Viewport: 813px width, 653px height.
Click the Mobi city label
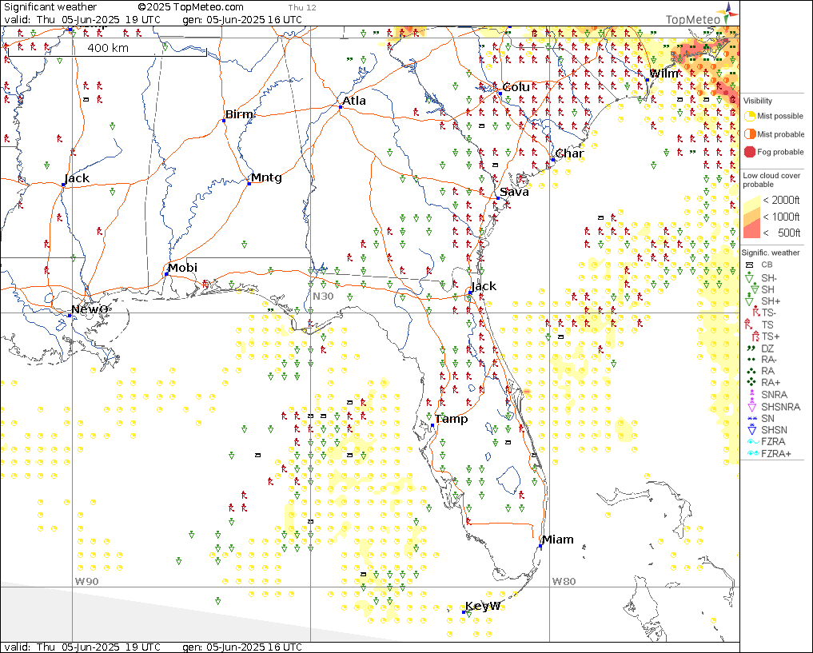182,268
